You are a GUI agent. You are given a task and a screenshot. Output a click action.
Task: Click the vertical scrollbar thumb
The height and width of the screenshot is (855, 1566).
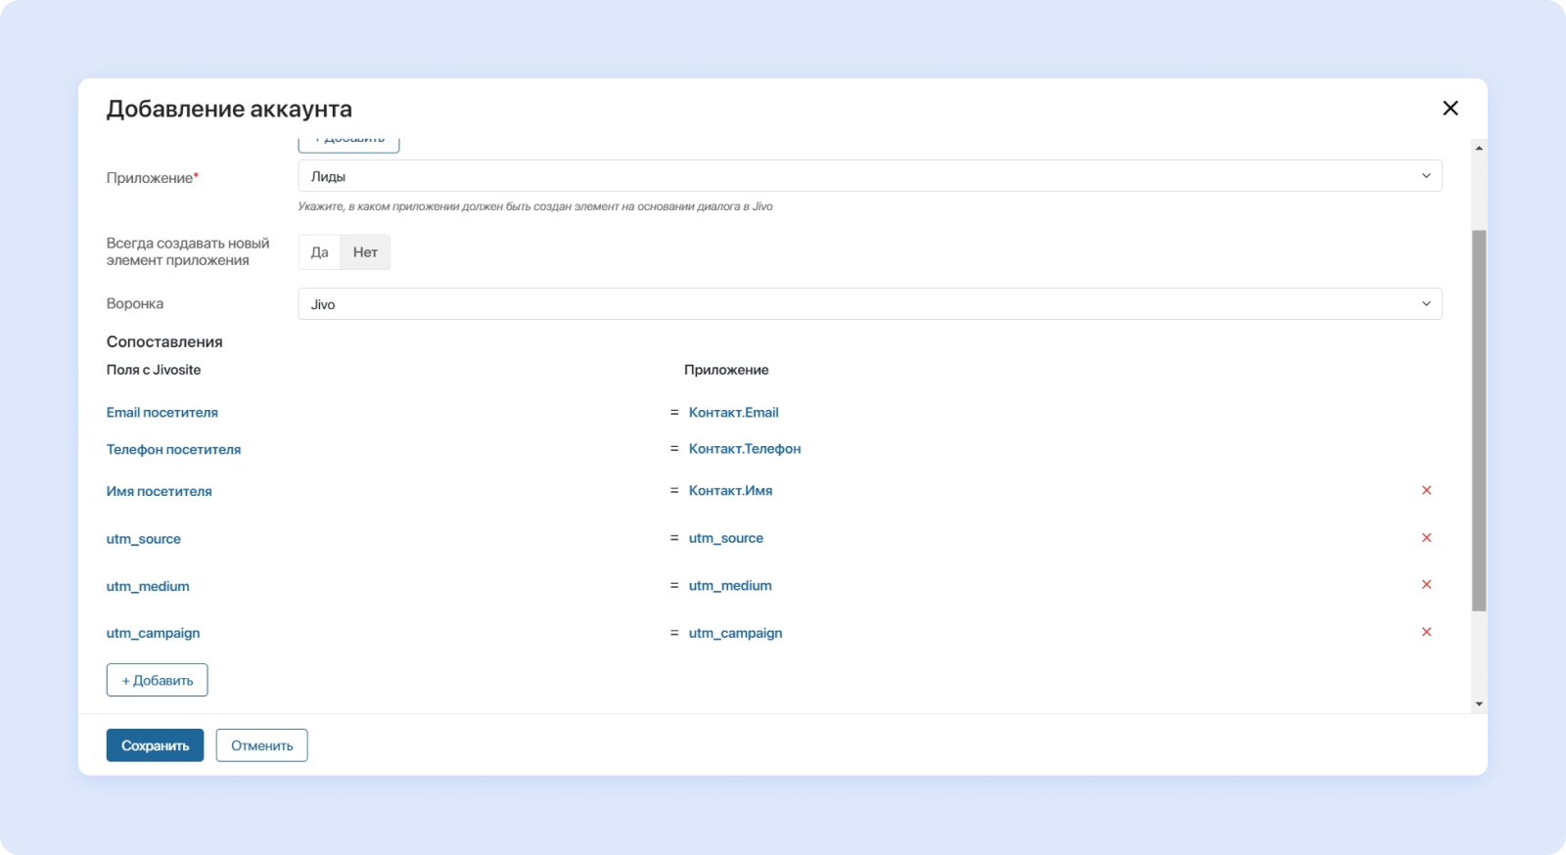[1478, 421]
